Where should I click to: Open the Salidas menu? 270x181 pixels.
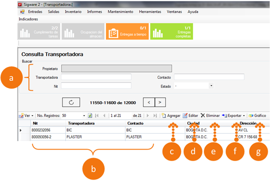[54, 12]
